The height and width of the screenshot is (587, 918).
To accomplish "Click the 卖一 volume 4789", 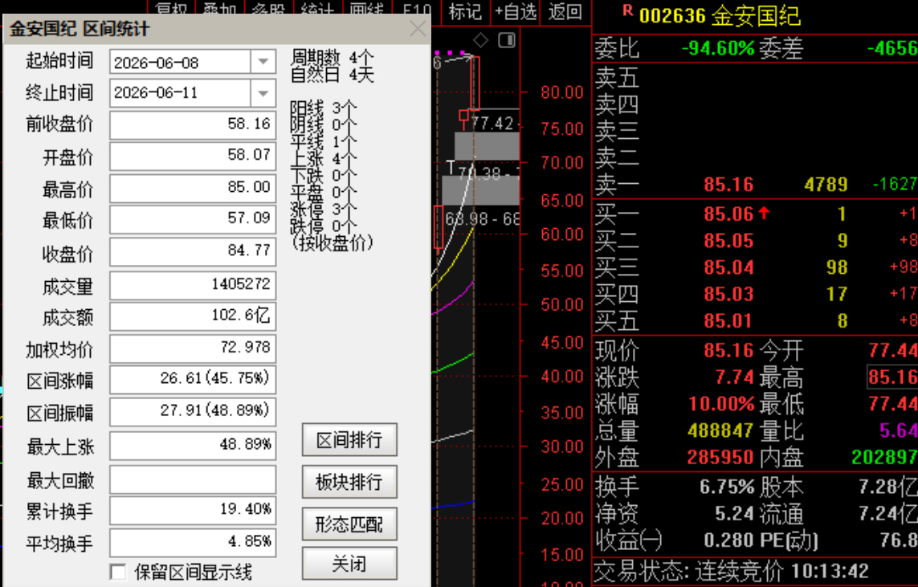I will [x=826, y=185].
